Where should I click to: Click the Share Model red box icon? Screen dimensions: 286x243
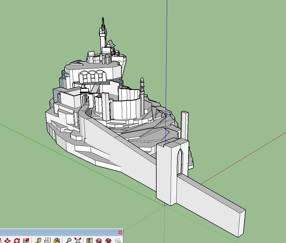point(108,241)
